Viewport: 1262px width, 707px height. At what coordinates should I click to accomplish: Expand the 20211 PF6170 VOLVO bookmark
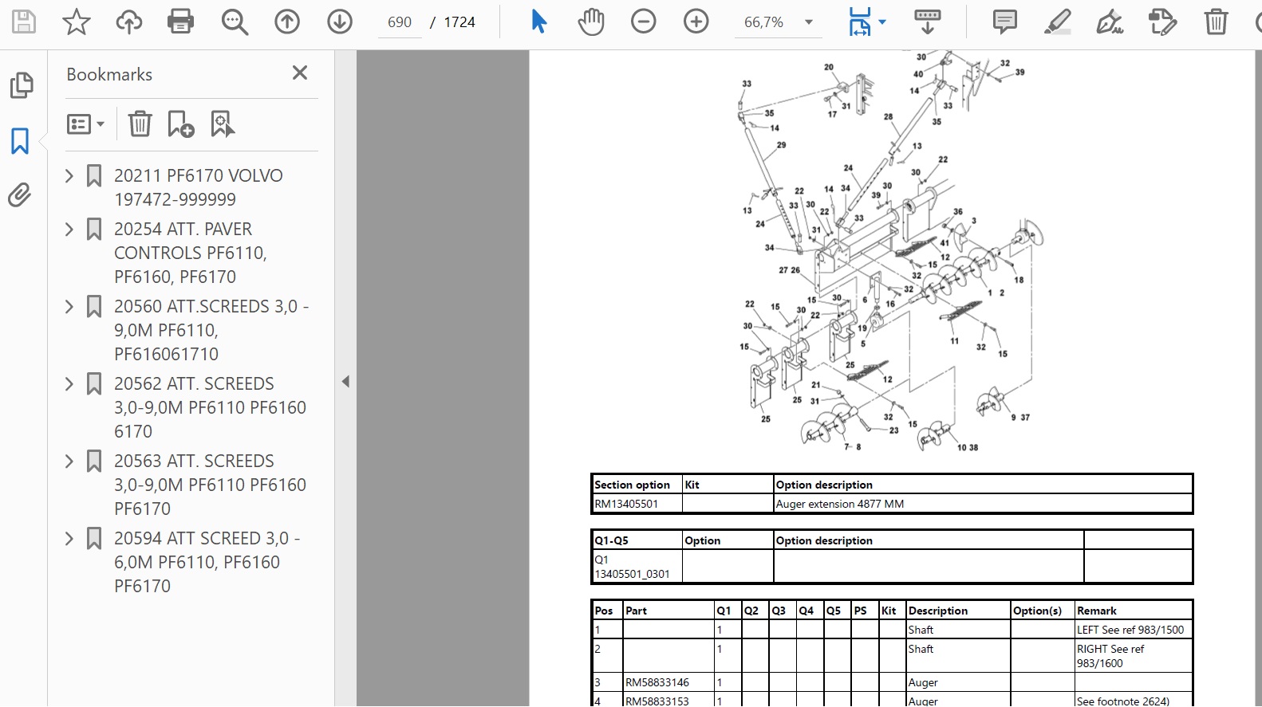(69, 175)
